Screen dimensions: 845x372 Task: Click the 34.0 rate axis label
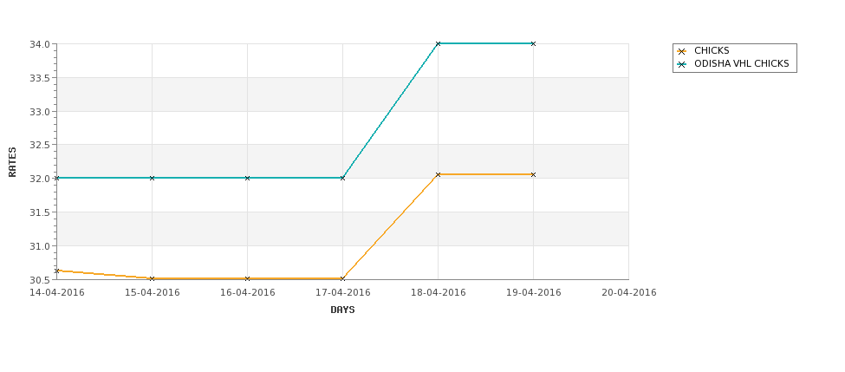40,44
